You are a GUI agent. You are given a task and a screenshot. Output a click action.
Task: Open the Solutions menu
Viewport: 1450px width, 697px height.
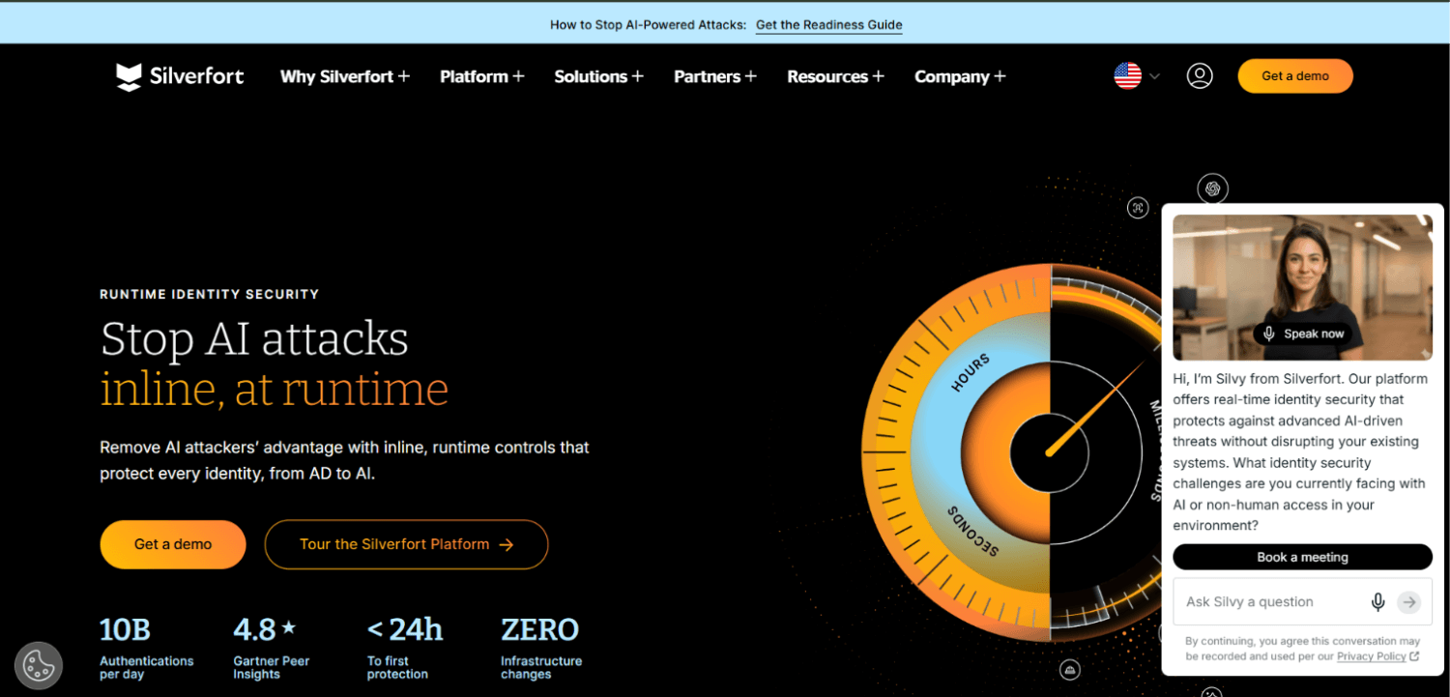point(598,76)
